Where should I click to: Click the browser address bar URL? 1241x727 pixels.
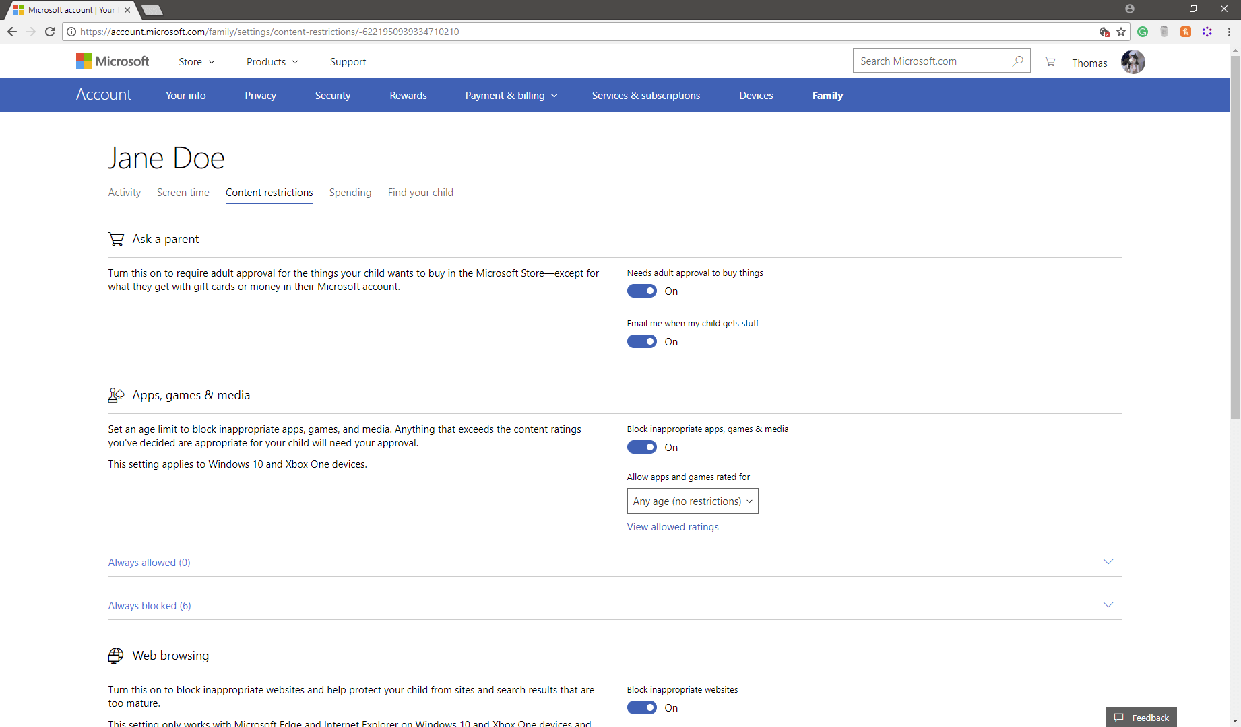point(269,32)
